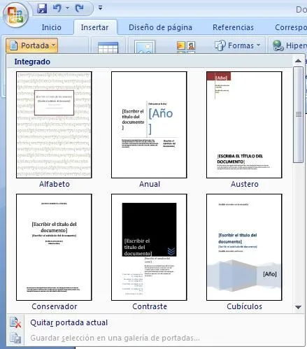Open clip art images icon
Screen dimensions: 307x349
pos(186,48)
